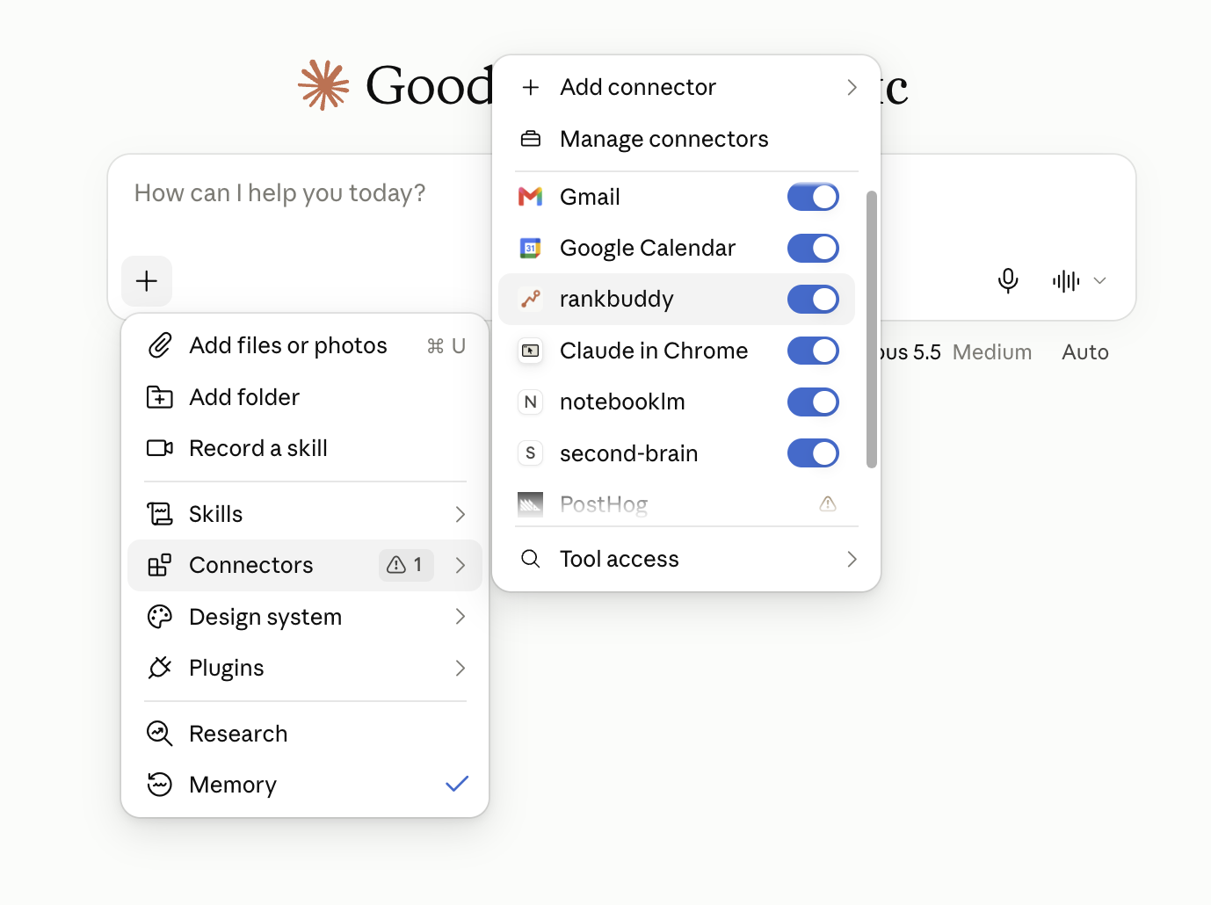
Task: Expand the Add connector chevron
Action: 852,87
